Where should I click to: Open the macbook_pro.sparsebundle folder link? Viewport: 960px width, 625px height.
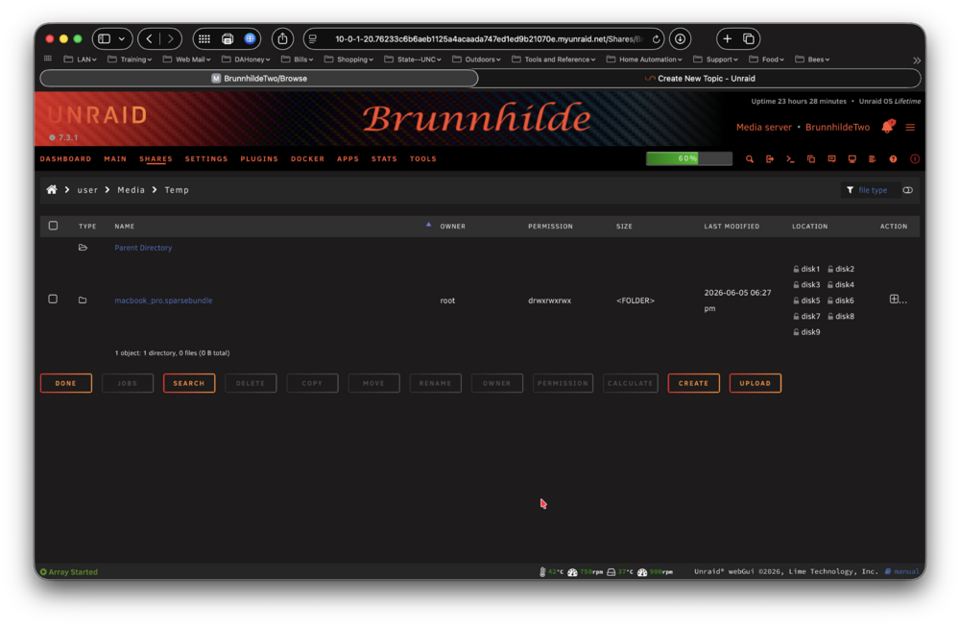tap(163, 300)
